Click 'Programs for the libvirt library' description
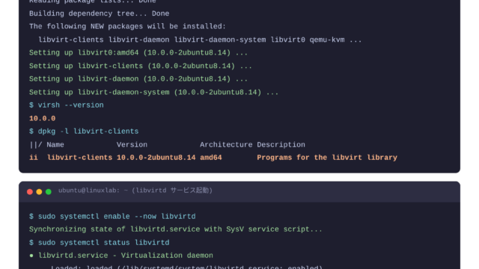This screenshot has height=269, width=479. 327,158
